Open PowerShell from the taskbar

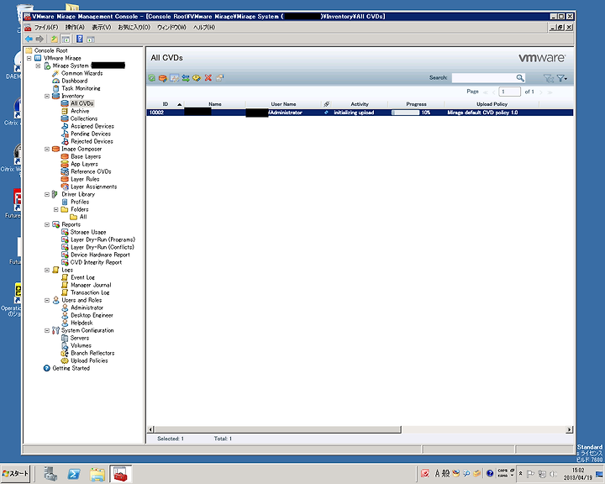pyautogui.click(x=74, y=474)
